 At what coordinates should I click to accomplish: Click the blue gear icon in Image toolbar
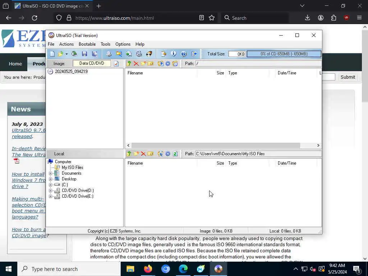[x=168, y=64]
